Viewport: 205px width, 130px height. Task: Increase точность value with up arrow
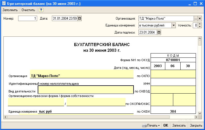[x=200, y=24]
